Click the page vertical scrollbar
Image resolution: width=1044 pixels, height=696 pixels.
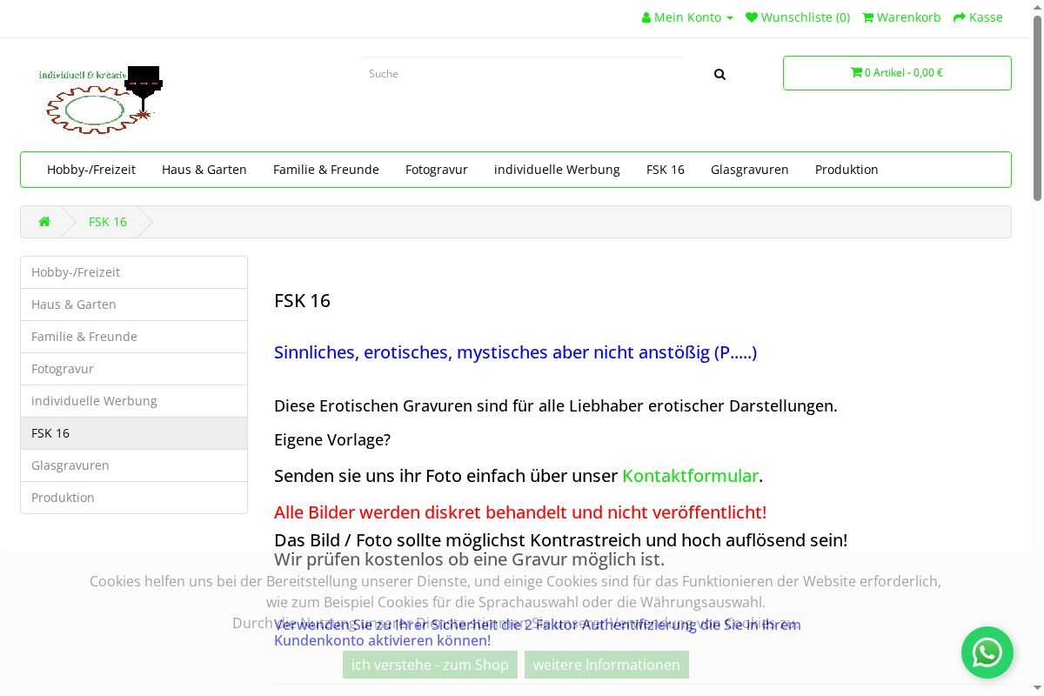click(x=1037, y=348)
